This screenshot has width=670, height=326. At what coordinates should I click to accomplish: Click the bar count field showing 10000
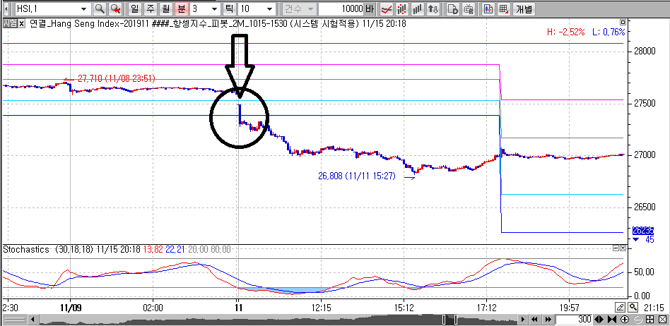coord(341,9)
